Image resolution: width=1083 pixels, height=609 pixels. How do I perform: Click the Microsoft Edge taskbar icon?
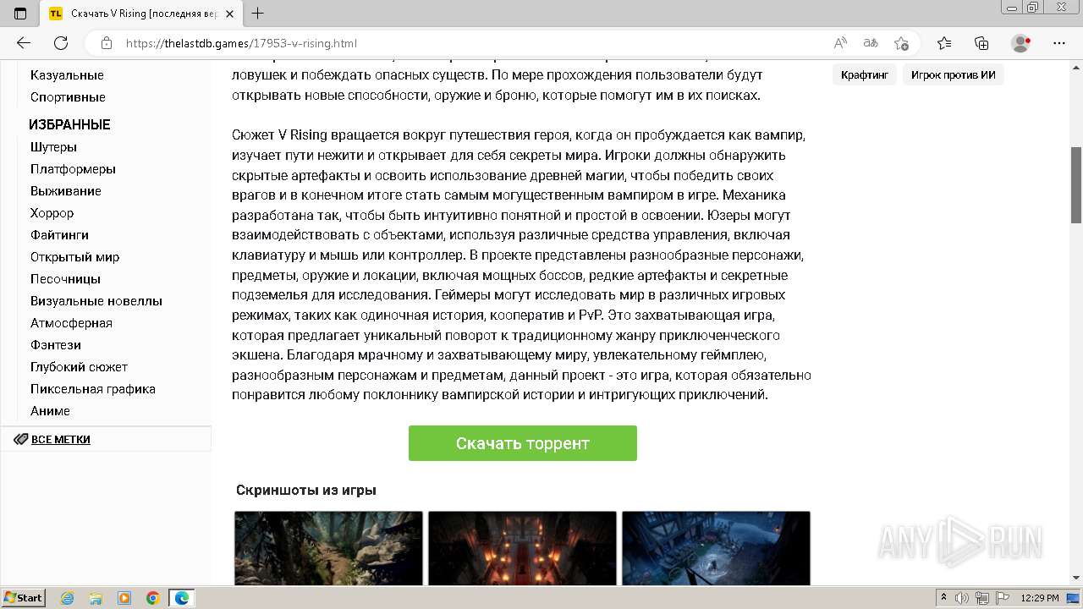click(x=182, y=598)
